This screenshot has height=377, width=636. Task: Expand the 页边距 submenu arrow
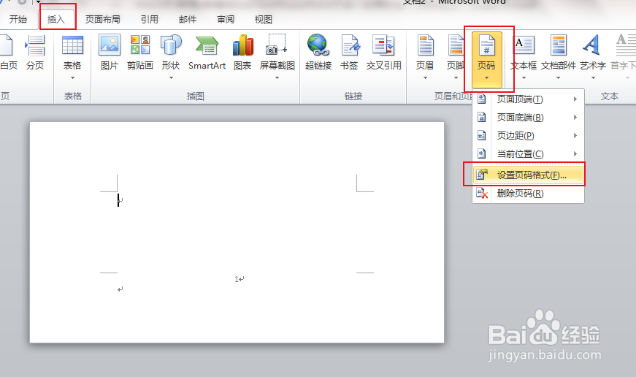[575, 136]
